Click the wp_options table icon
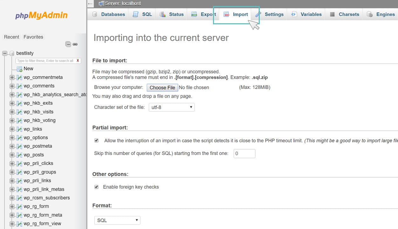Image resolution: width=398 pixels, height=229 pixels. pyautogui.click(x=19, y=138)
